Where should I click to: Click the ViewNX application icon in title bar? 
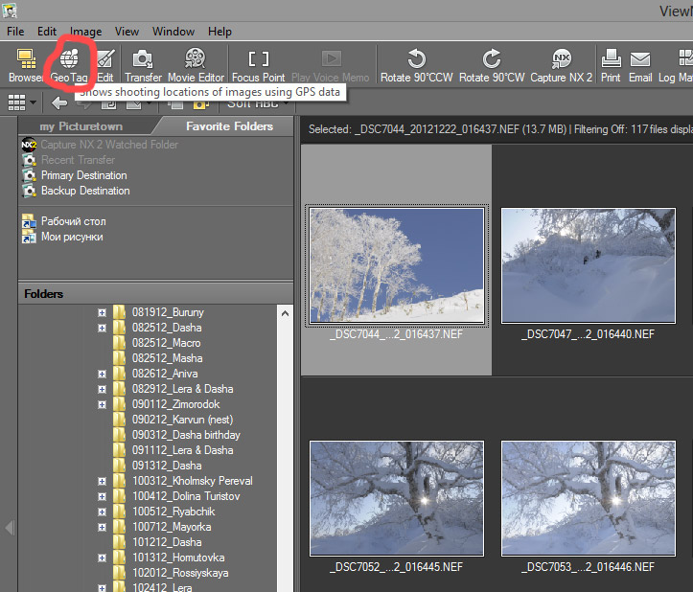point(10,10)
